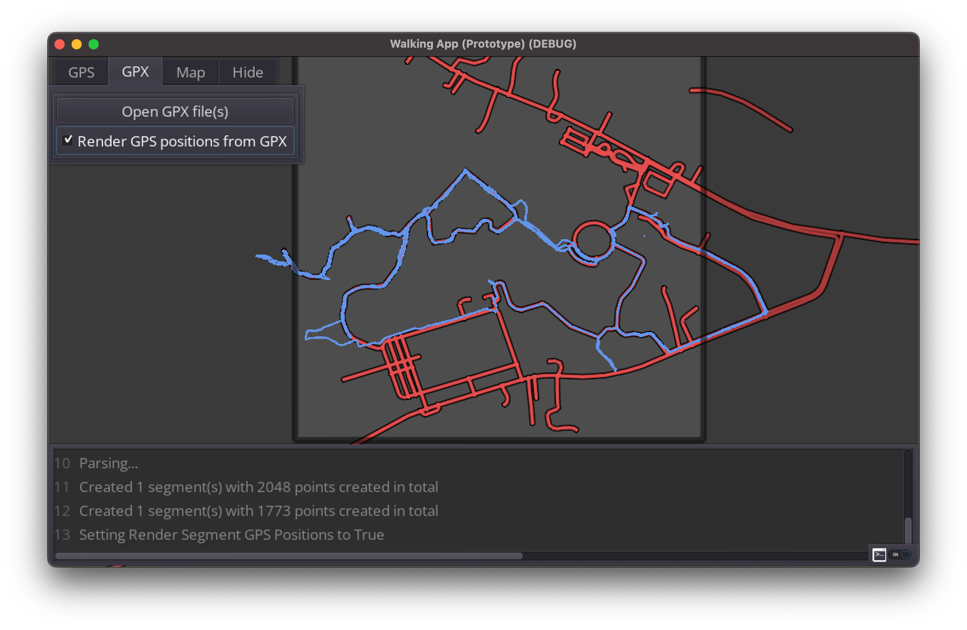
Task: Minimize the window with yellow button
Action: point(77,44)
